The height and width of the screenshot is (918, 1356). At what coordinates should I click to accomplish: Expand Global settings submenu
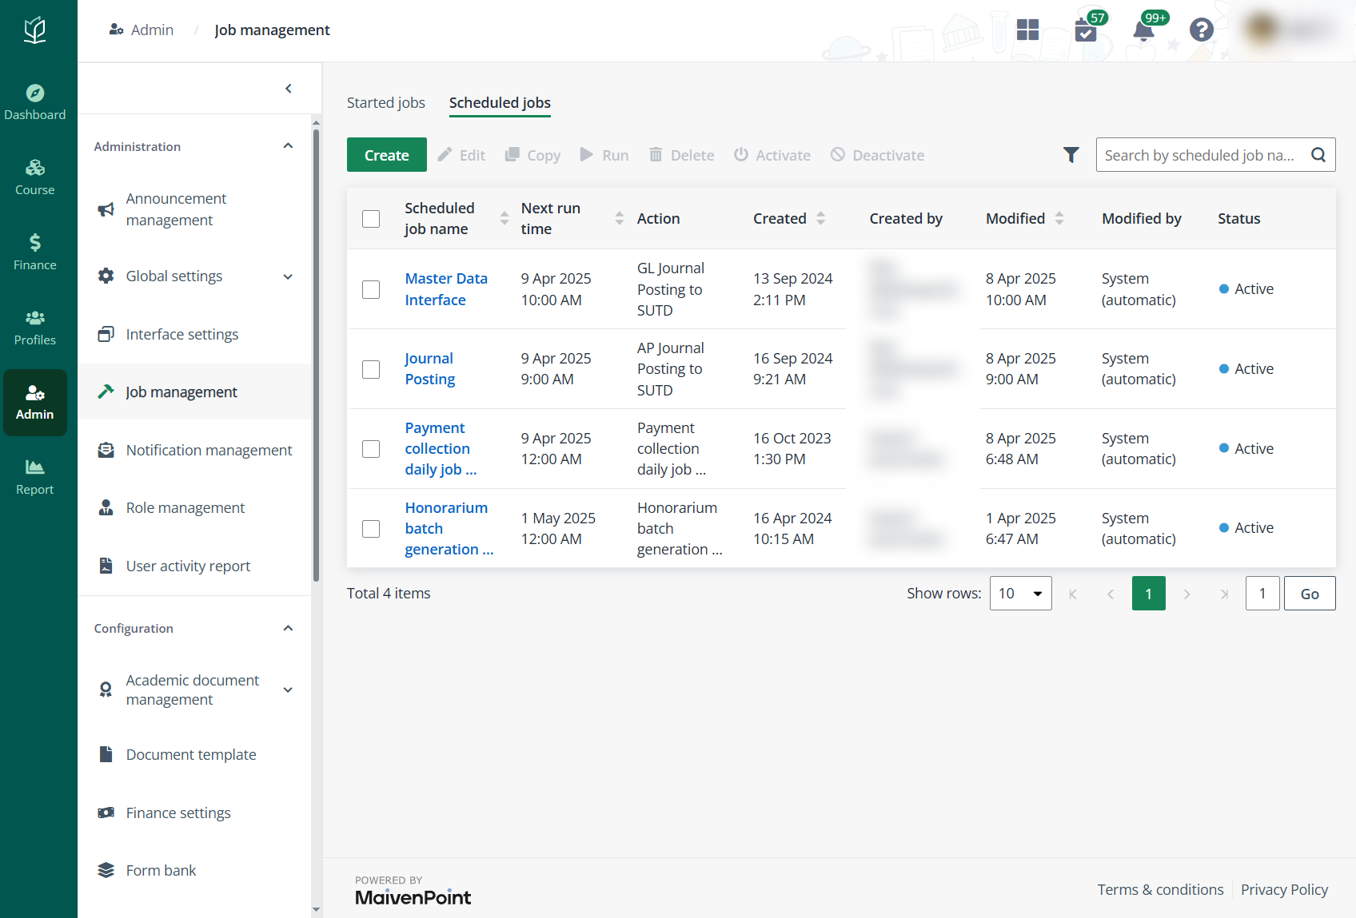288,276
